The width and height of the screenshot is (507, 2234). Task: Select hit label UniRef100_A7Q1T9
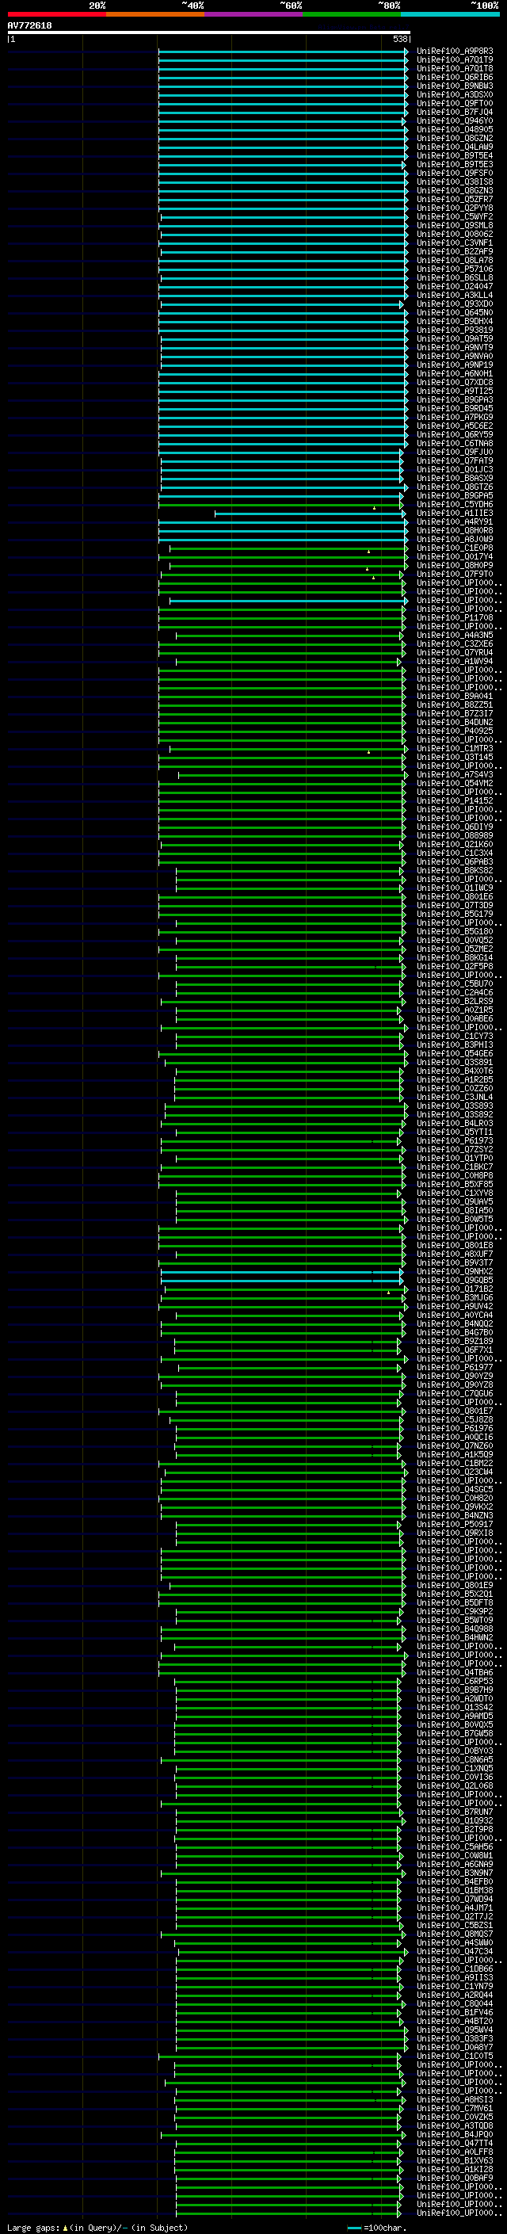pos(455,60)
